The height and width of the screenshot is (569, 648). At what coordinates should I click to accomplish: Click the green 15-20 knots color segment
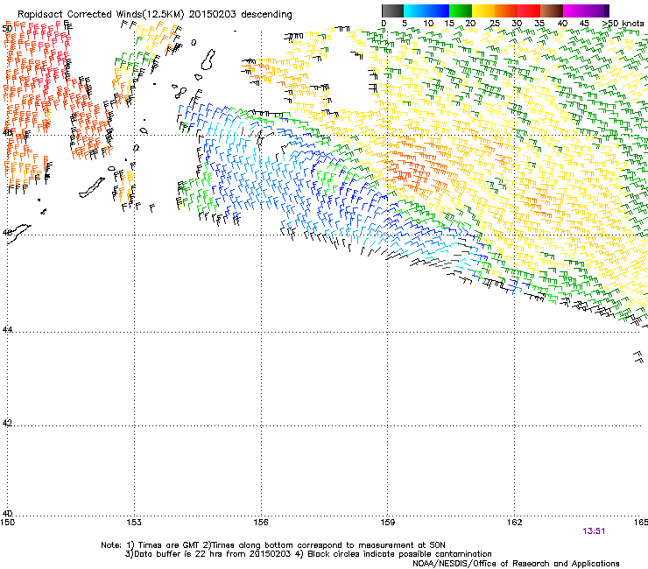point(461,11)
